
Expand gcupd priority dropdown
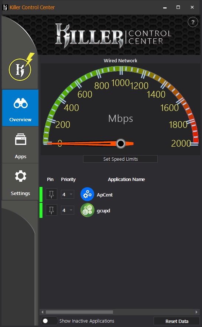68,210
